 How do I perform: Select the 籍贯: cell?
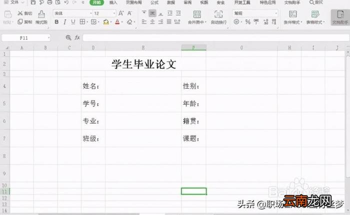tap(193, 121)
